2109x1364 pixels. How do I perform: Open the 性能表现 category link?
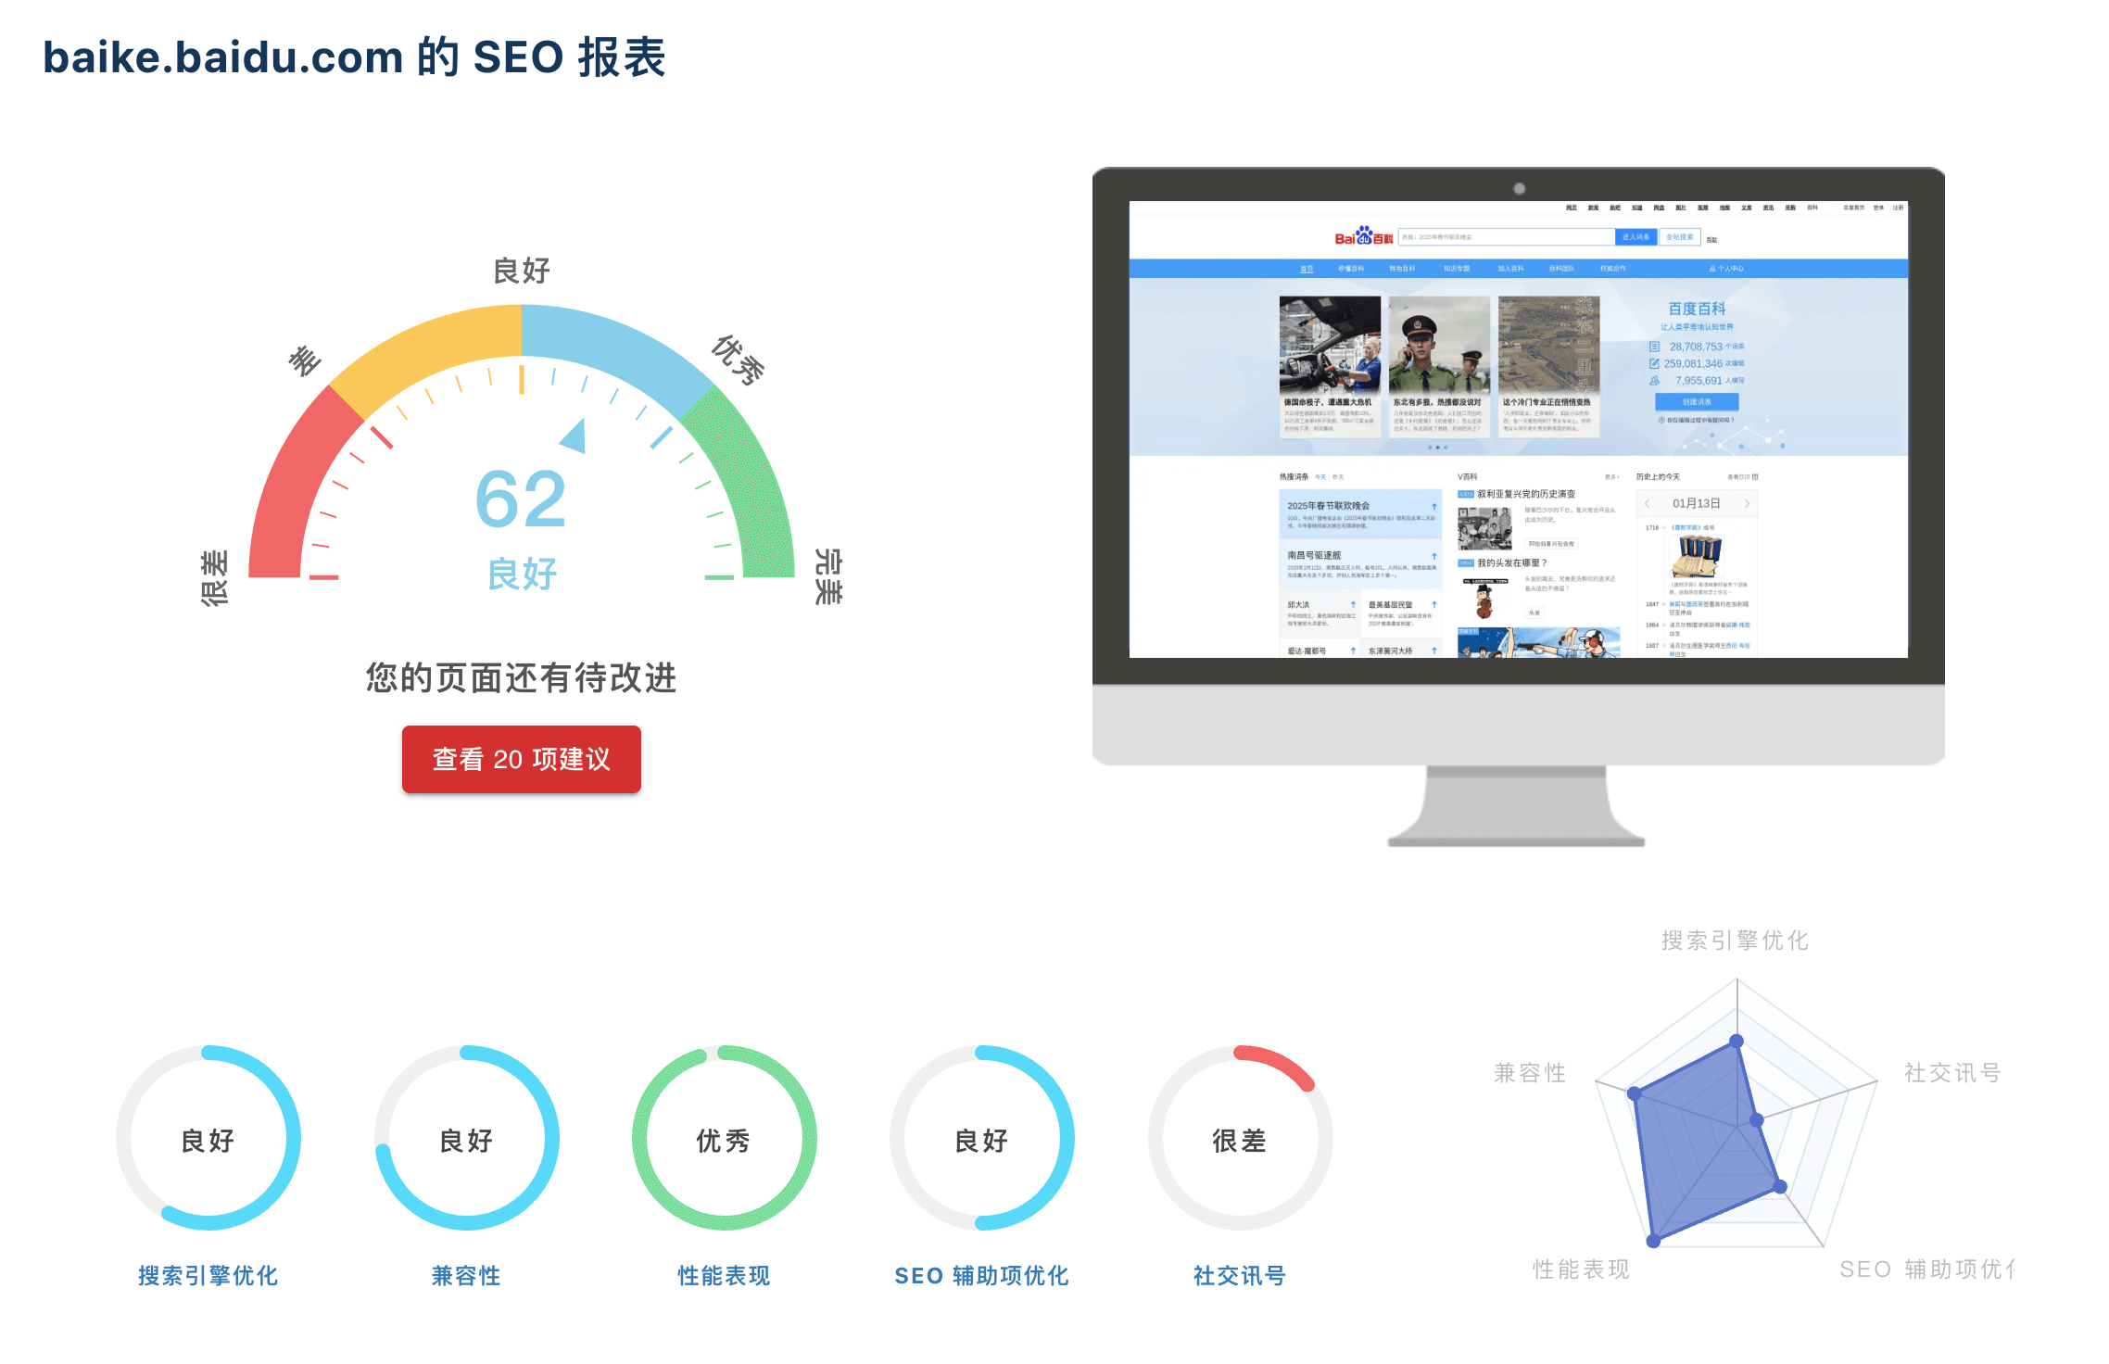(724, 1275)
